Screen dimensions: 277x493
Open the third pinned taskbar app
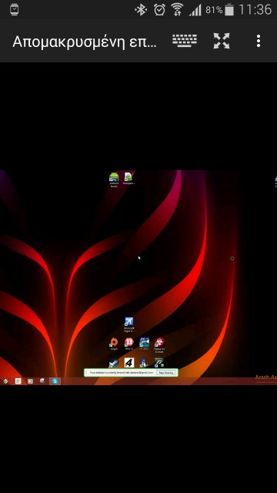42,381
